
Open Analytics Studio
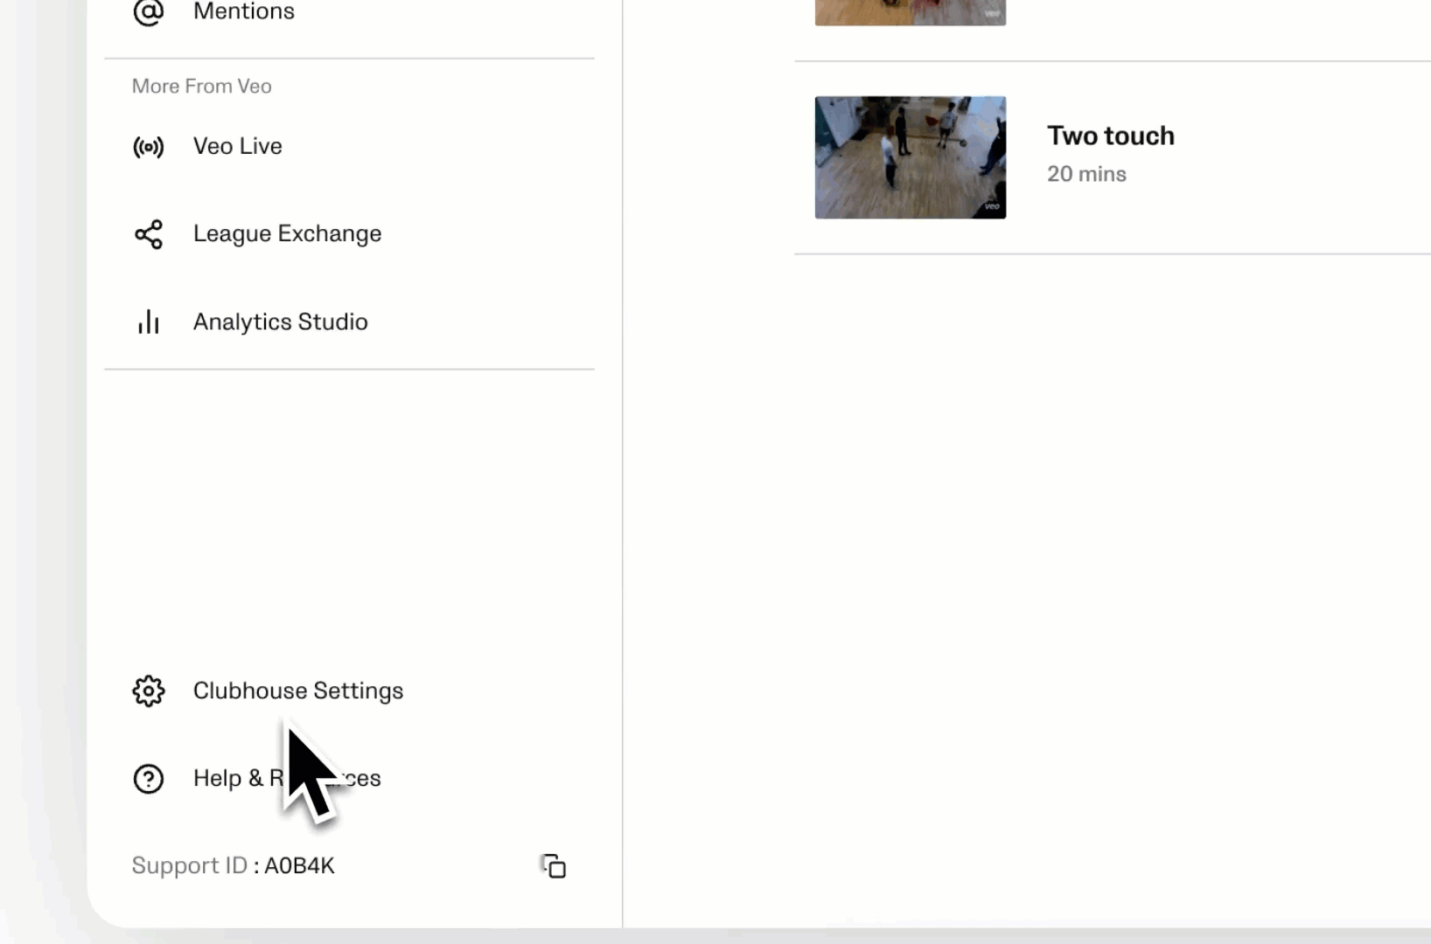coord(280,323)
